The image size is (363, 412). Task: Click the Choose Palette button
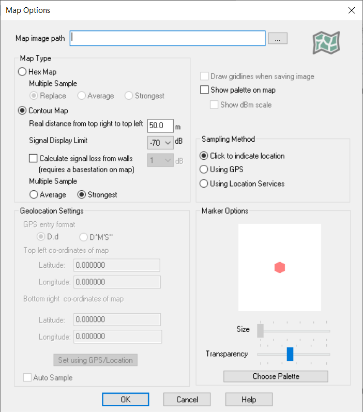pos(276,376)
